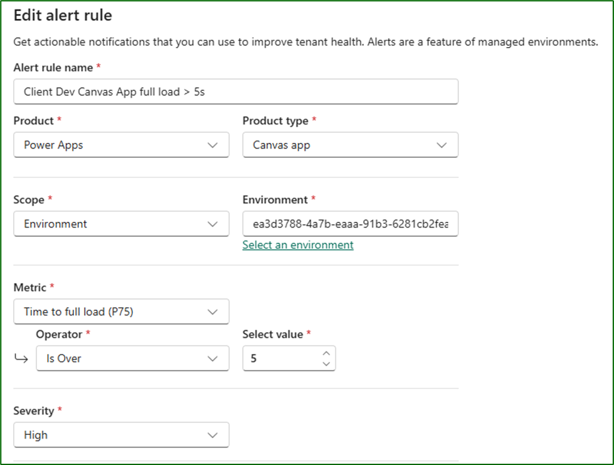
Task: Open the Is Over operator dropdown
Action: (124, 358)
